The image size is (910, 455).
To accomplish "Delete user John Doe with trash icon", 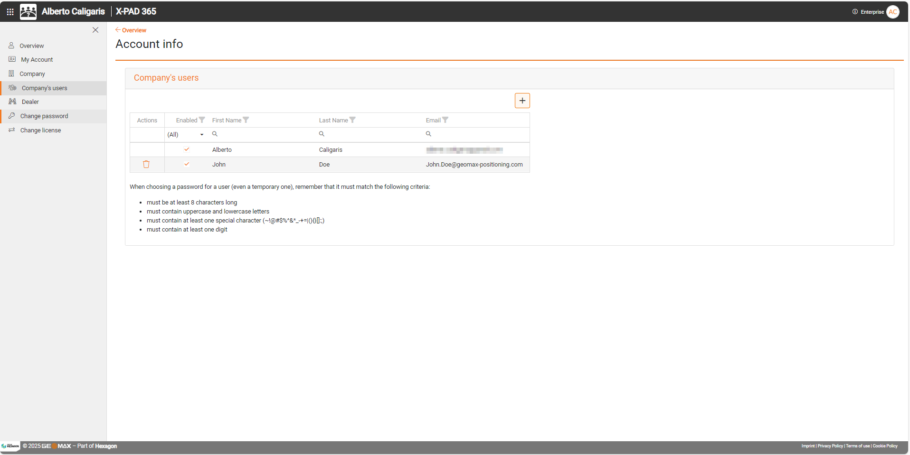I will [146, 164].
